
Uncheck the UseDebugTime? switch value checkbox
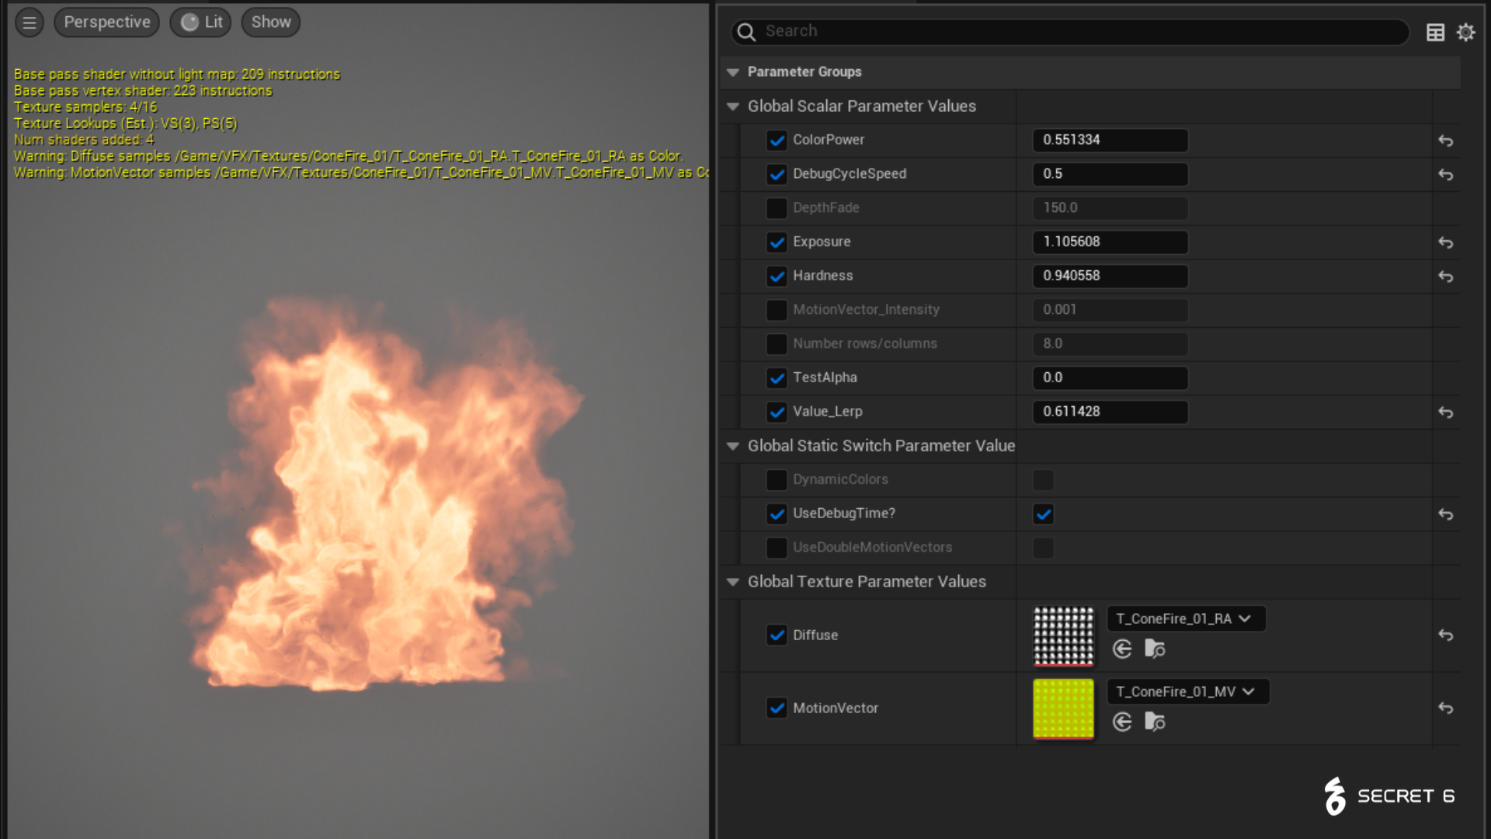[x=1043, y=514]
